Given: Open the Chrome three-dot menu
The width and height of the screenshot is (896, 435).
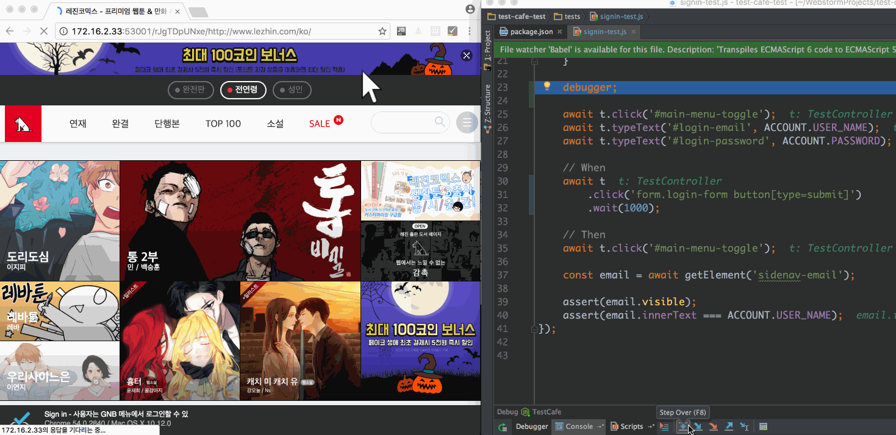Looking at the screenshot, I should click(470, 31).
